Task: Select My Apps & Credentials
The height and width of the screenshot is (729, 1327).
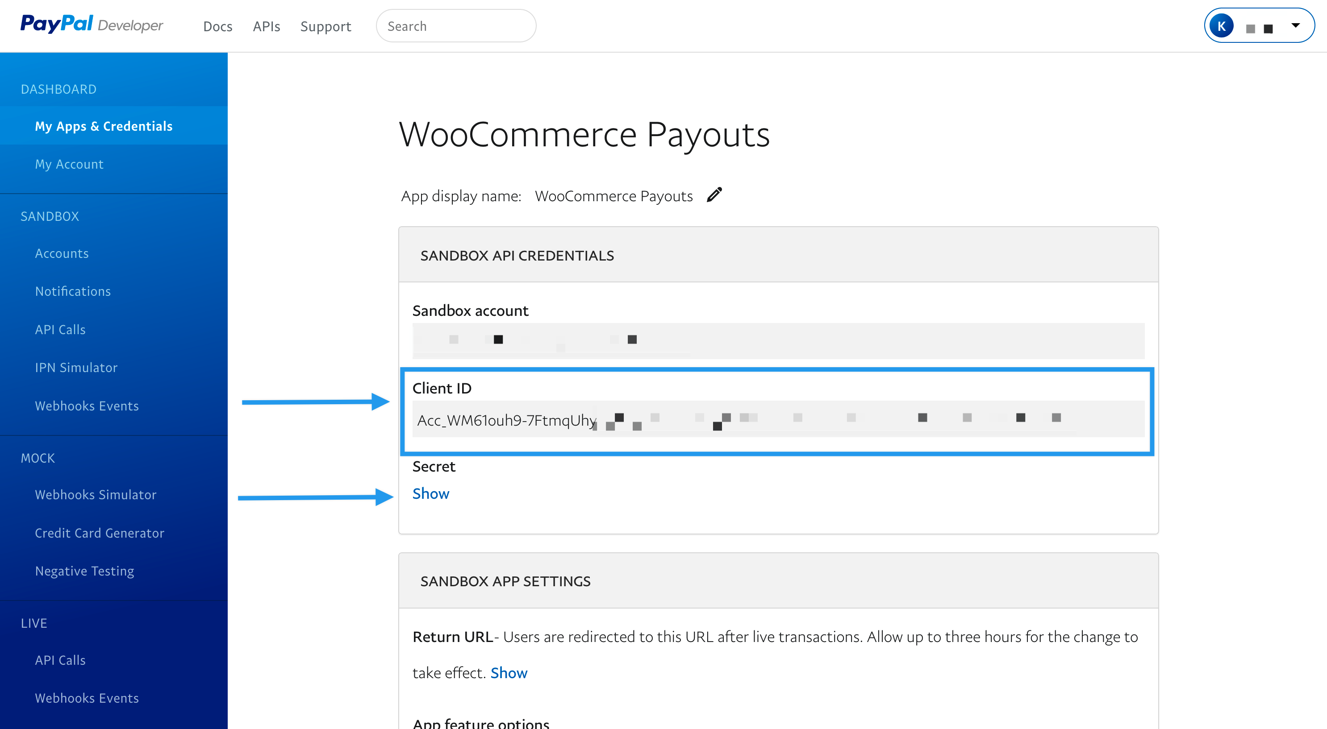Action: point(104,126)
